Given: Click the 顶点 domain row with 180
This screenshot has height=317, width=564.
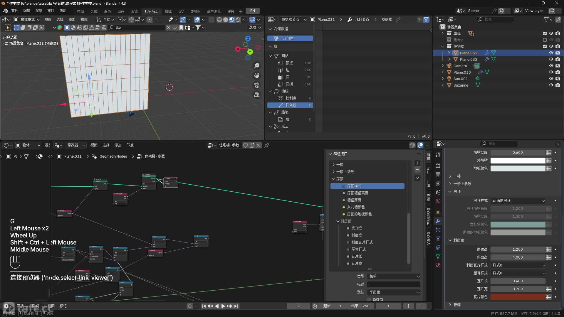Looking at the screenshot, I should (x=290, y=63).
